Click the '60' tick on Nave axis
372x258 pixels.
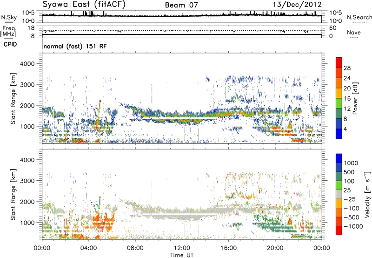(332, 28)
